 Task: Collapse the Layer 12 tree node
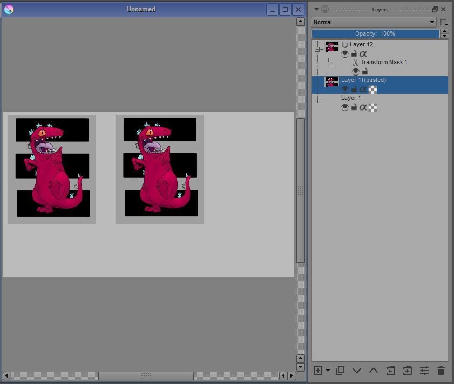point(317,49)
